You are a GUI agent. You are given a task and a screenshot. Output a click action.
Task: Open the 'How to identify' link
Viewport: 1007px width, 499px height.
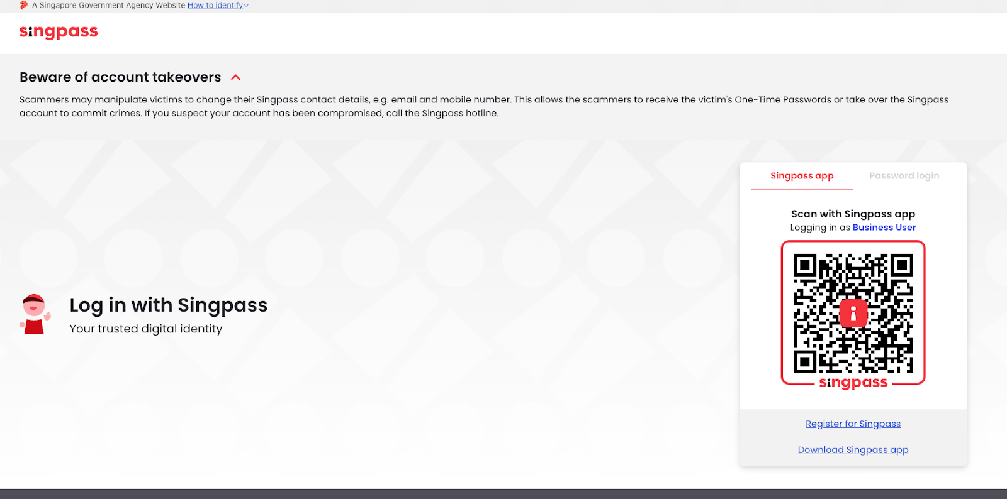click(215, 5)
